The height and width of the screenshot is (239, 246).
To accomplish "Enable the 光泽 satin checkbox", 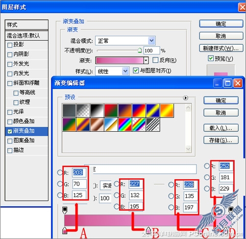I will pyautogui.click(x=10, y=112).
